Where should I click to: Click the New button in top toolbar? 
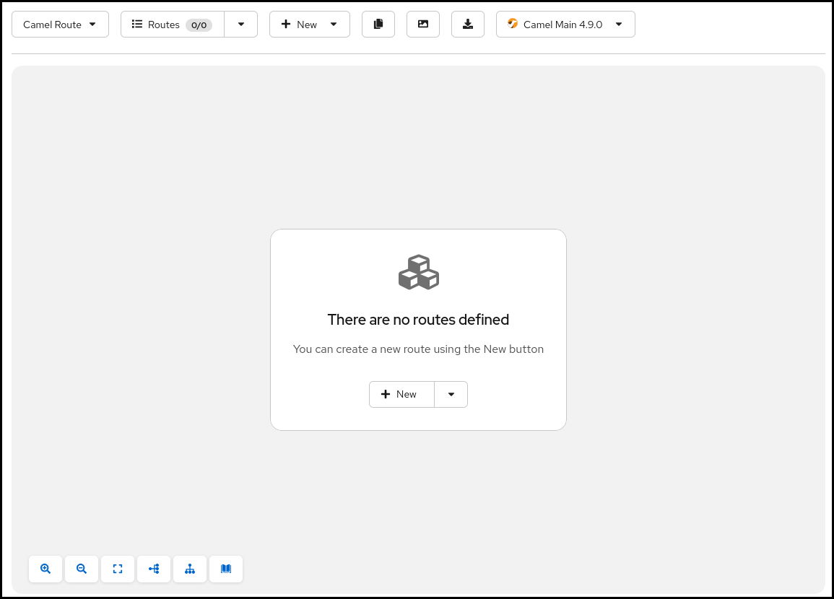[299, 25]
